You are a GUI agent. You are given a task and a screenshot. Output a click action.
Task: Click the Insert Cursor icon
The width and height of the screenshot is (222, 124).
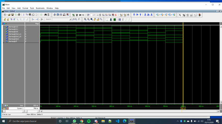coord(5,19)
